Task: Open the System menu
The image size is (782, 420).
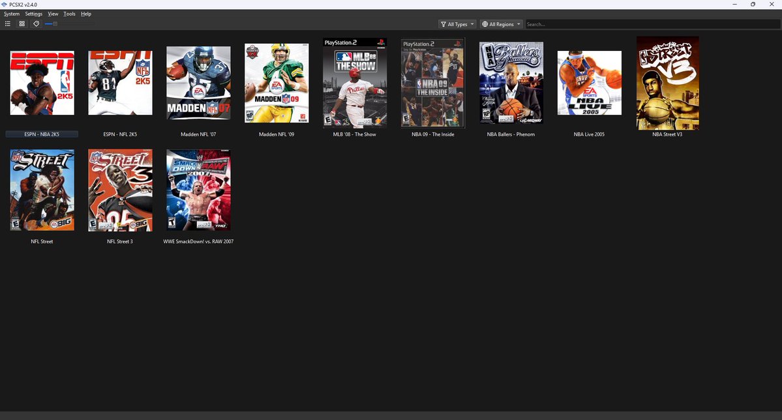Action: click(x=12, y=14)
